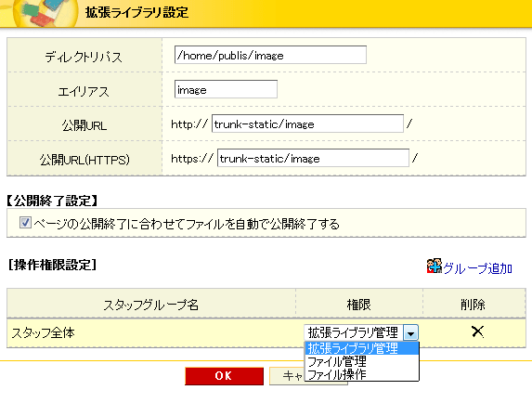The image size is (532, 403).
Task: Click ページの公開終了に合わせて checkbox label text
Action: coord(187,224)
